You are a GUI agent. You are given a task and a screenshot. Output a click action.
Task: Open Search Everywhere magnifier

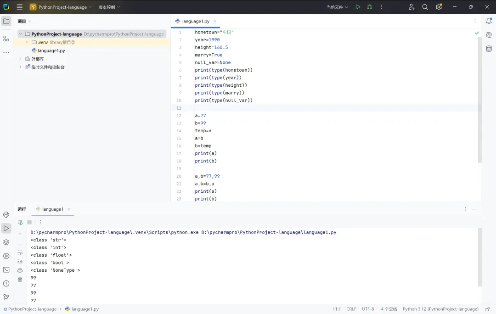tap(425, 7)
